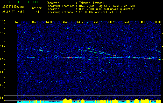Click the yellow power burst below 1454
This screenshot has width=163, height=103.
(x=68, y=101)
